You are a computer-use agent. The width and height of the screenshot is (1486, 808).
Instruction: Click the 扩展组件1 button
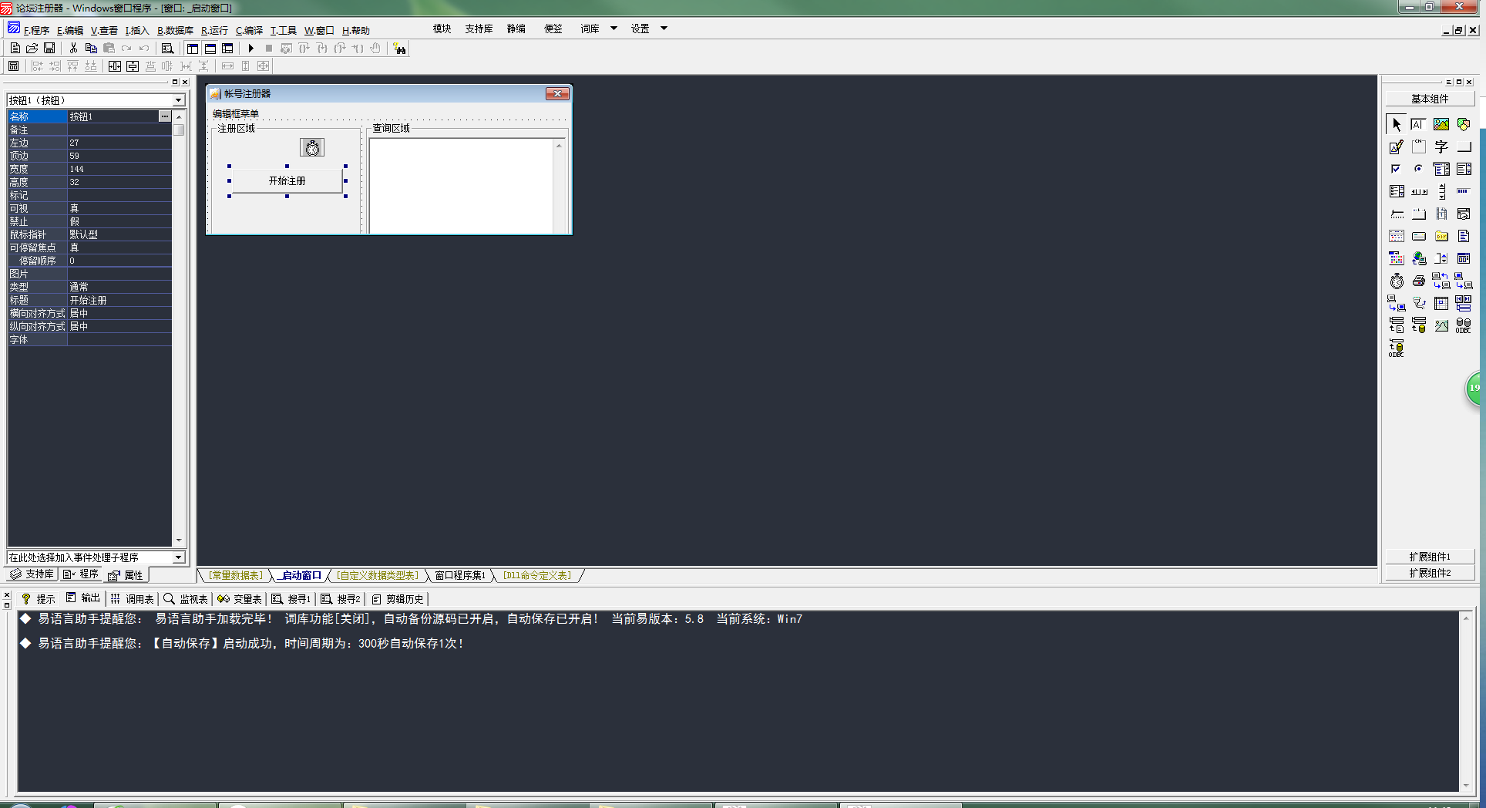(1430, 557)
